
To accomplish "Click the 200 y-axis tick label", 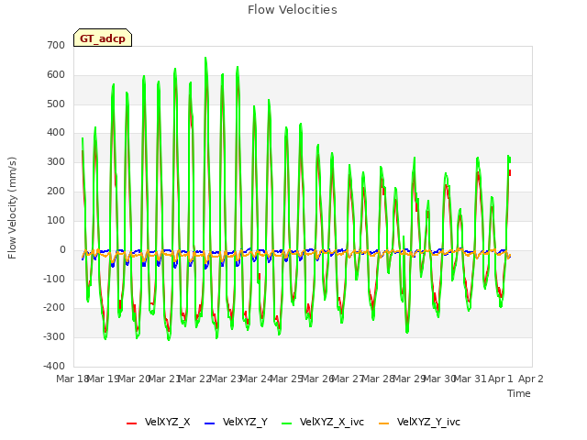I will [56, 191].
